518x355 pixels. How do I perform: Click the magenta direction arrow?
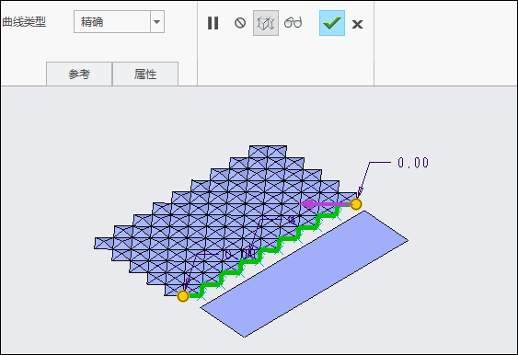[x=325, y=204]
